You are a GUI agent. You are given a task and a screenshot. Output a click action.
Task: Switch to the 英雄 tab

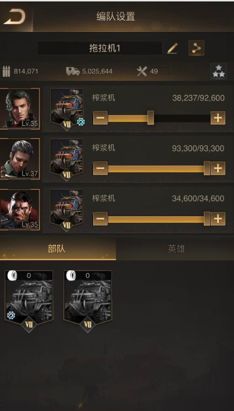[x=175, y=249]
